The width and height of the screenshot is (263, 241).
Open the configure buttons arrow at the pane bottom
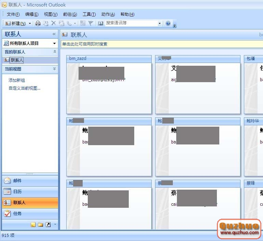pyautogui.click(x=55, y=224)
